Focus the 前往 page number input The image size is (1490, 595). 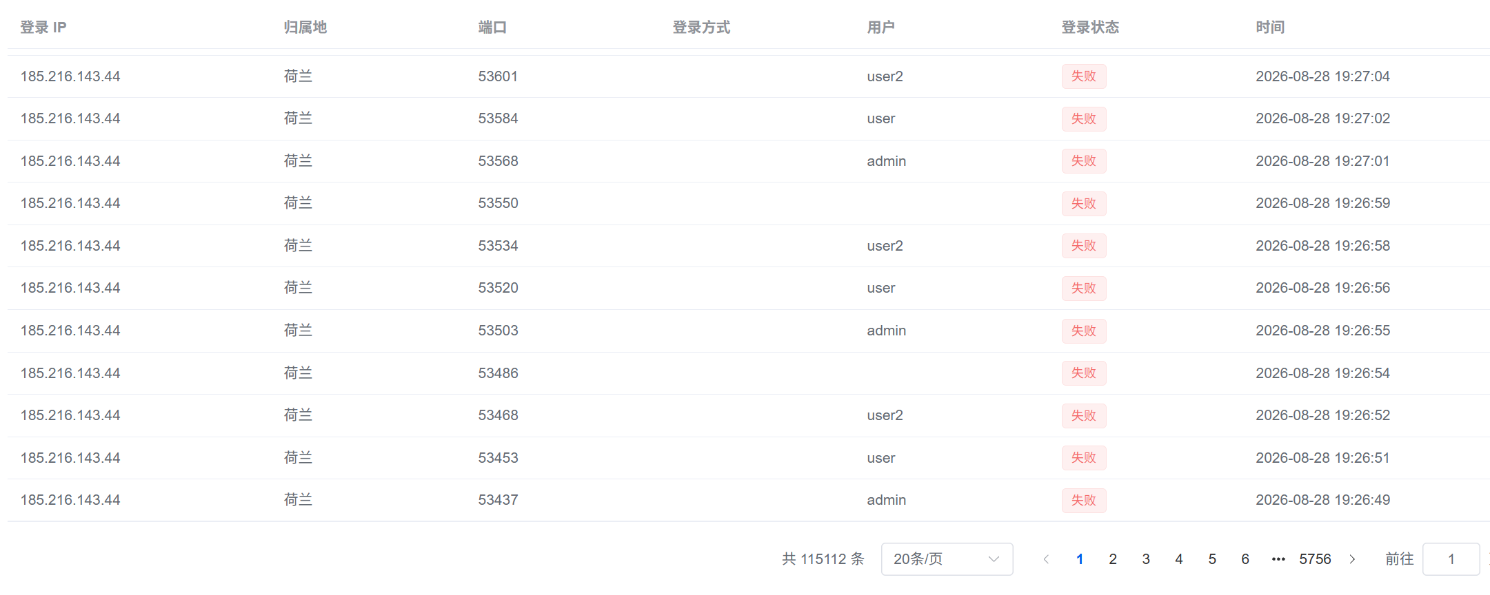(1451, 559)
